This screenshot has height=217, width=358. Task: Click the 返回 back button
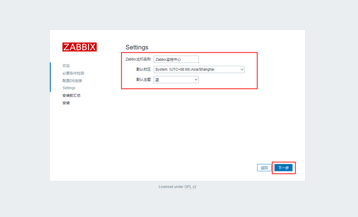click(264, 168)
